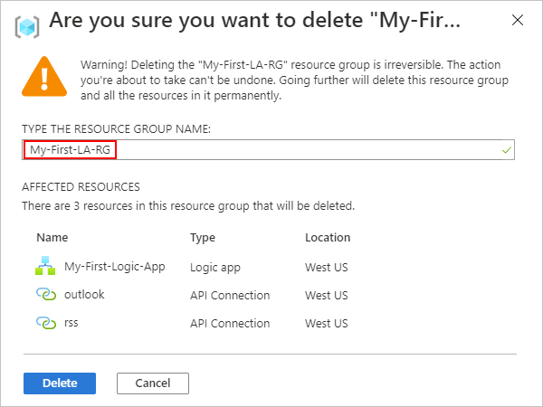Sort by the Type column header
The height and width of the screenshot is (407, 543).
pos(202,238)
